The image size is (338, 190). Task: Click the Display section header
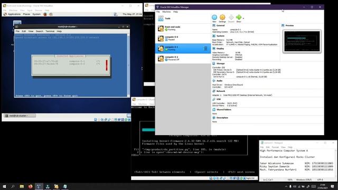(220, 49)
